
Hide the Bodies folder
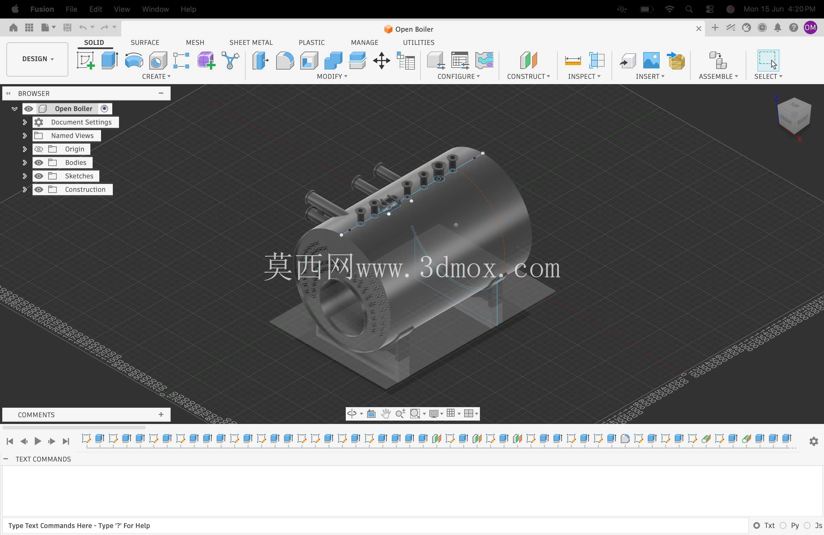[x=39, y=163]
